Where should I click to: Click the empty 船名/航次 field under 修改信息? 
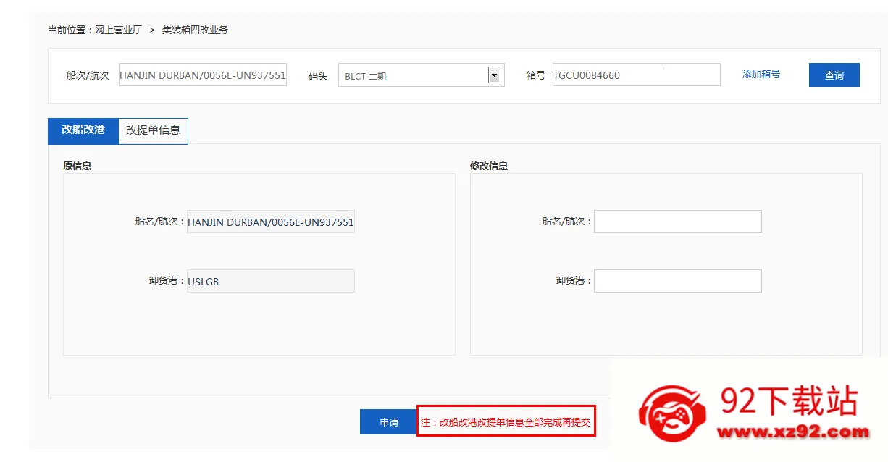(677, 222)
